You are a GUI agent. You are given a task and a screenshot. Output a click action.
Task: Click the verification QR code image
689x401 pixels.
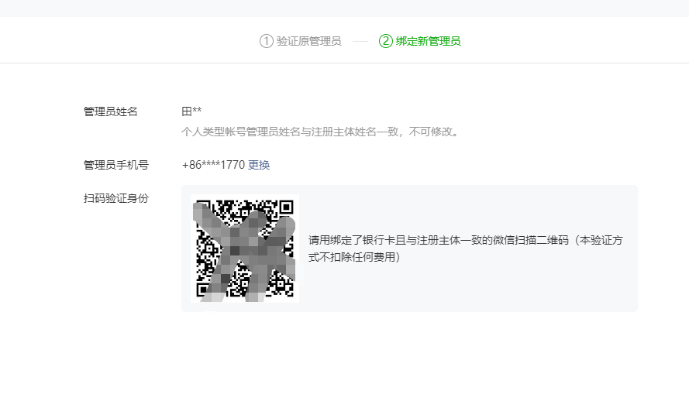245,248
